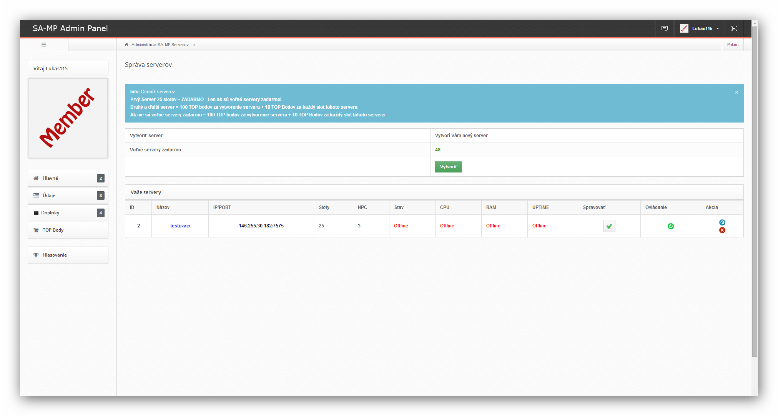Click the Pokec link
Screen dimensions: 778x416
tap(732, 45)
